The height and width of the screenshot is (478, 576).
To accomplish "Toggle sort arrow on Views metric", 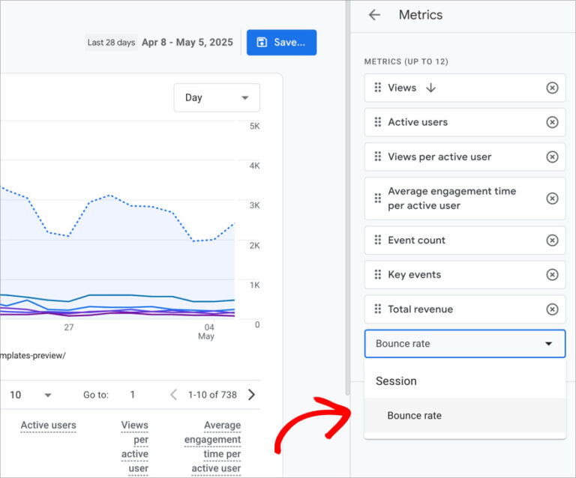I will click(430, 88).
